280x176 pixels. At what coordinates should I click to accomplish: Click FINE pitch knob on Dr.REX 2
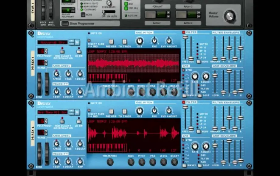(154, 111)
